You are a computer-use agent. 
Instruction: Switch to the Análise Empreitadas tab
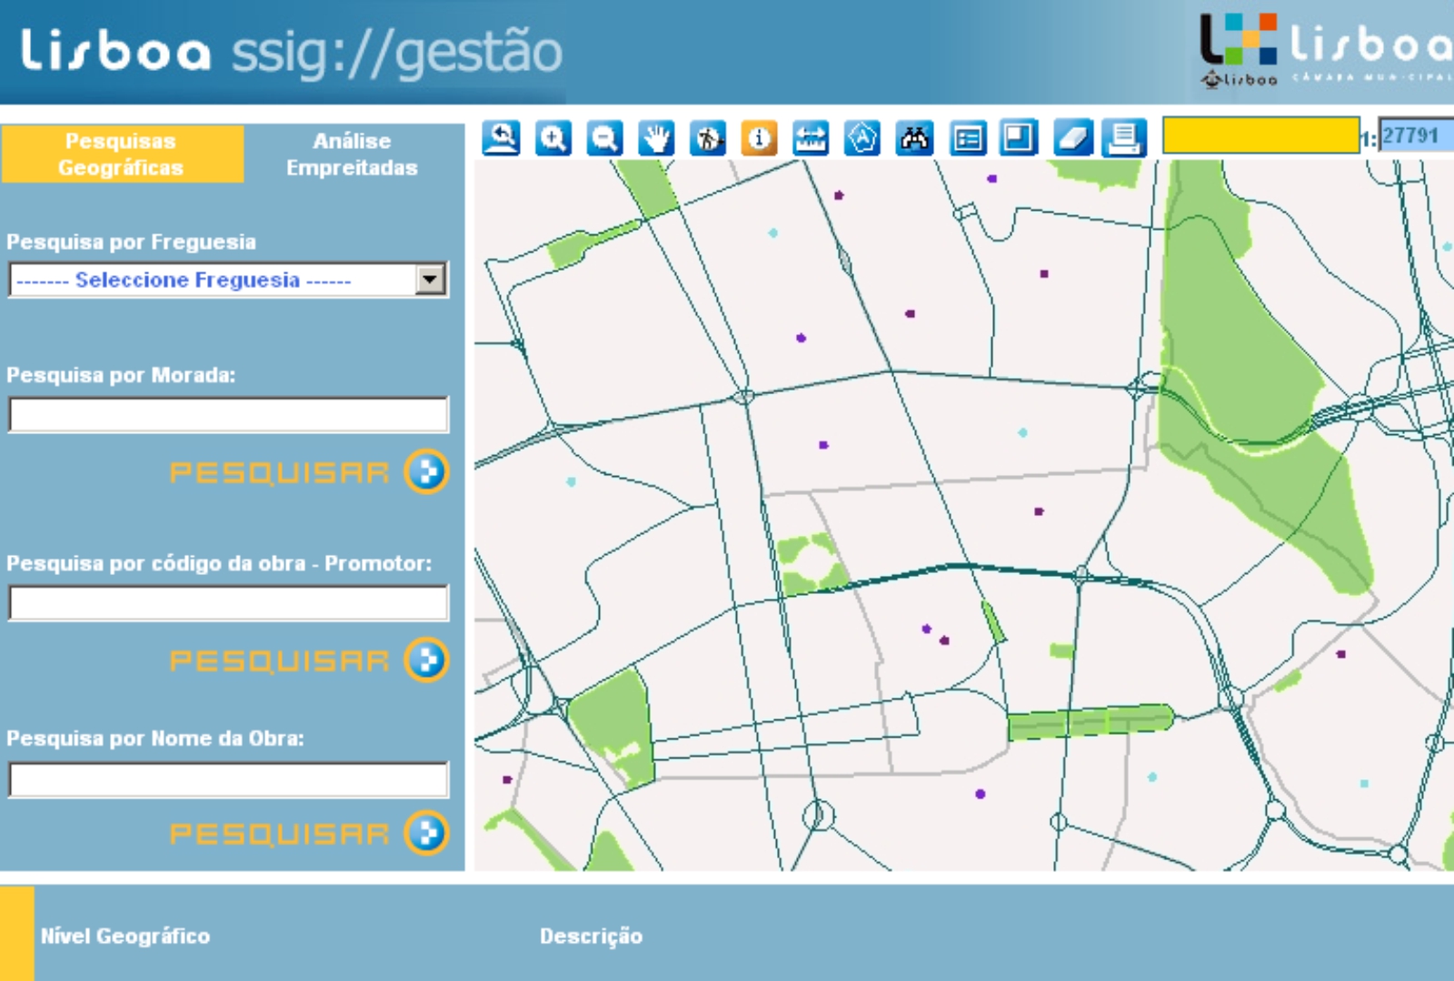click(x=353, y=154)
